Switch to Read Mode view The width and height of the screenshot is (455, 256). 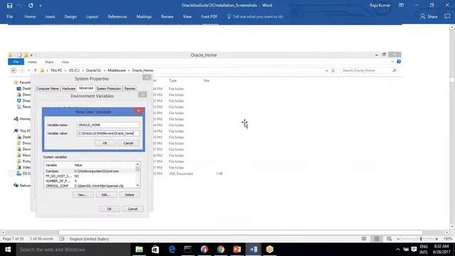363,239
